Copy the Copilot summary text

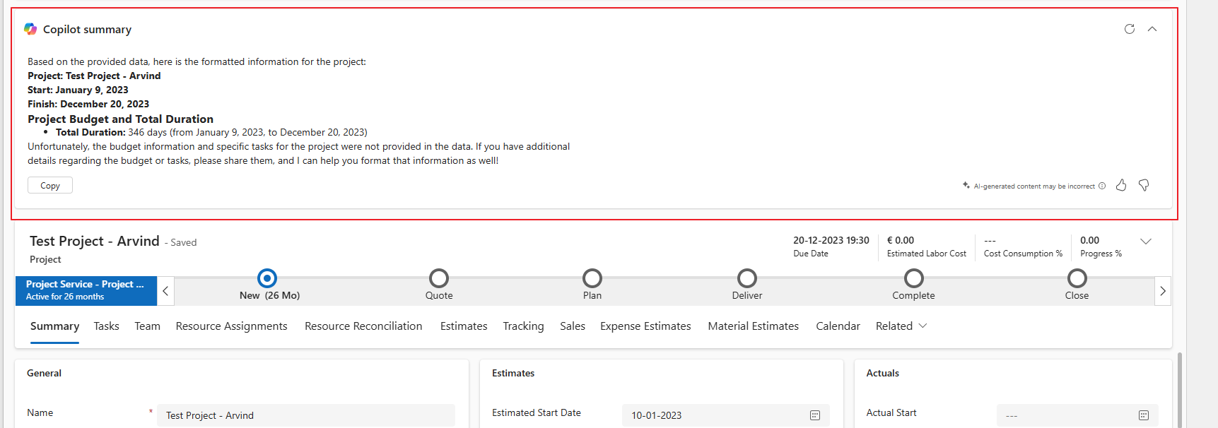tap(50, 185)
